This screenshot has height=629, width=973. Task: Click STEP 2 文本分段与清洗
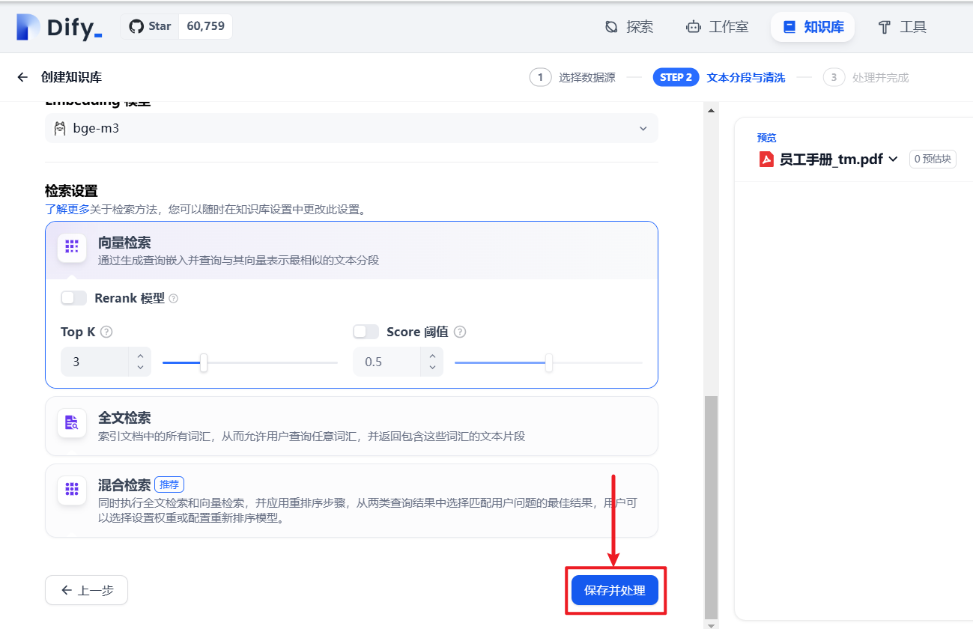pos(719,77)
